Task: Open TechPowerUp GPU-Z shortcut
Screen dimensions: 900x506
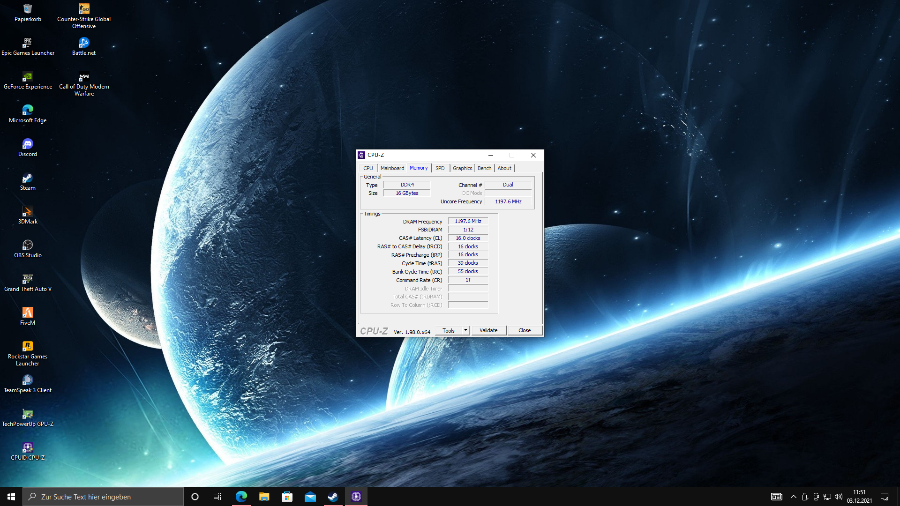Action: (x=28, y=414)
